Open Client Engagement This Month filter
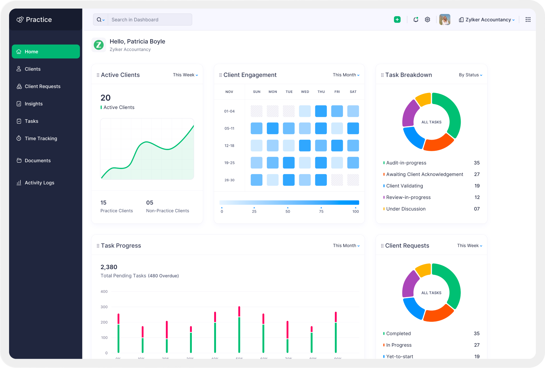The image size is (545, 368). click(x=346, y=75)
